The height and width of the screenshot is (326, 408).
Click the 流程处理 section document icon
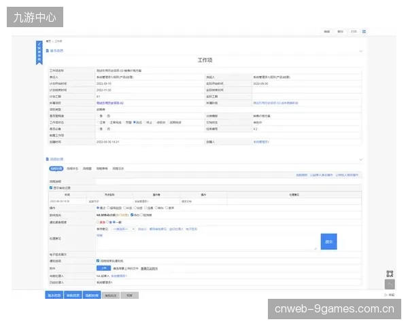point(48,159)
